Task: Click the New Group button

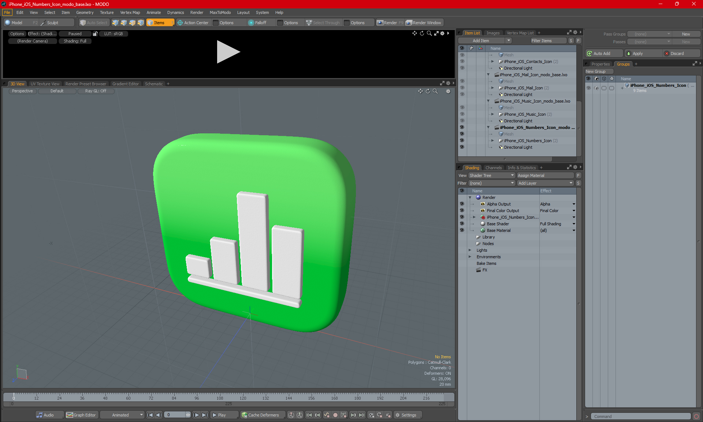Action: tap(599, 71)
